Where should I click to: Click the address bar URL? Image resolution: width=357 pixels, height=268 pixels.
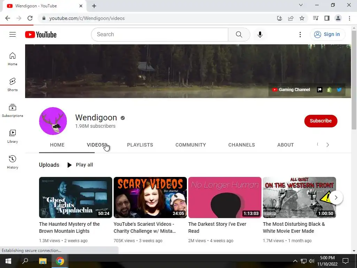[x=87, y=18]
